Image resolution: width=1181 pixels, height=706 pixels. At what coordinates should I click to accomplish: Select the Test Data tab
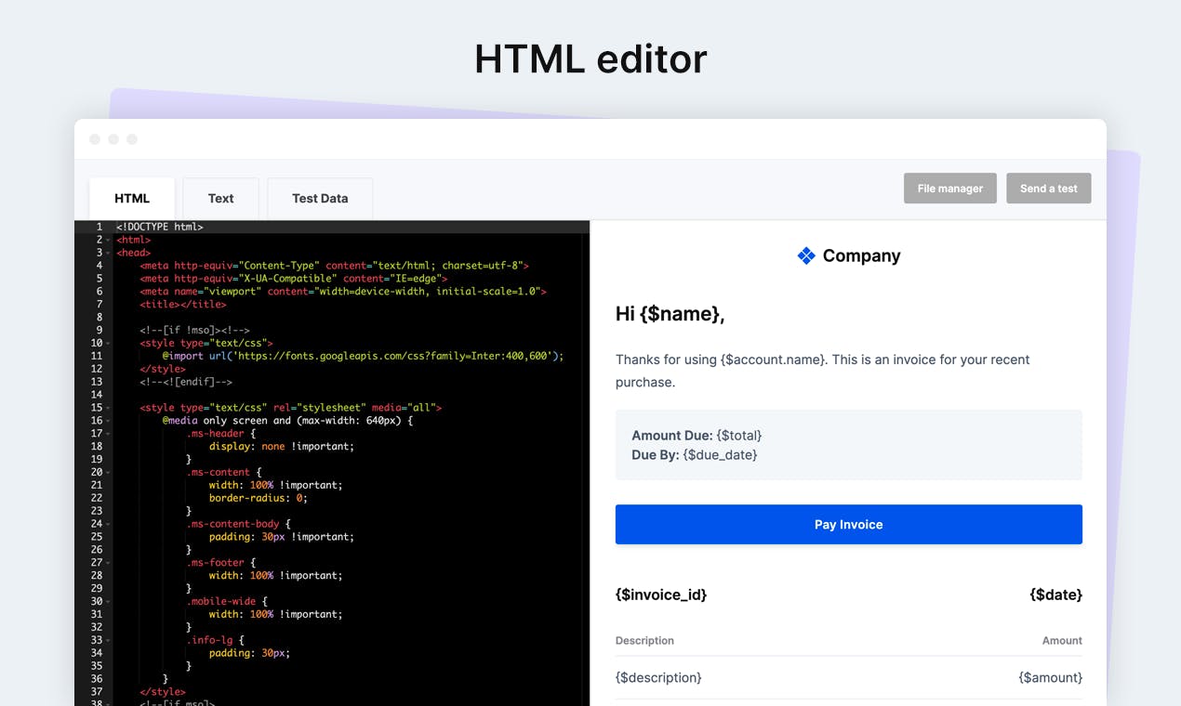coord(320,198)
